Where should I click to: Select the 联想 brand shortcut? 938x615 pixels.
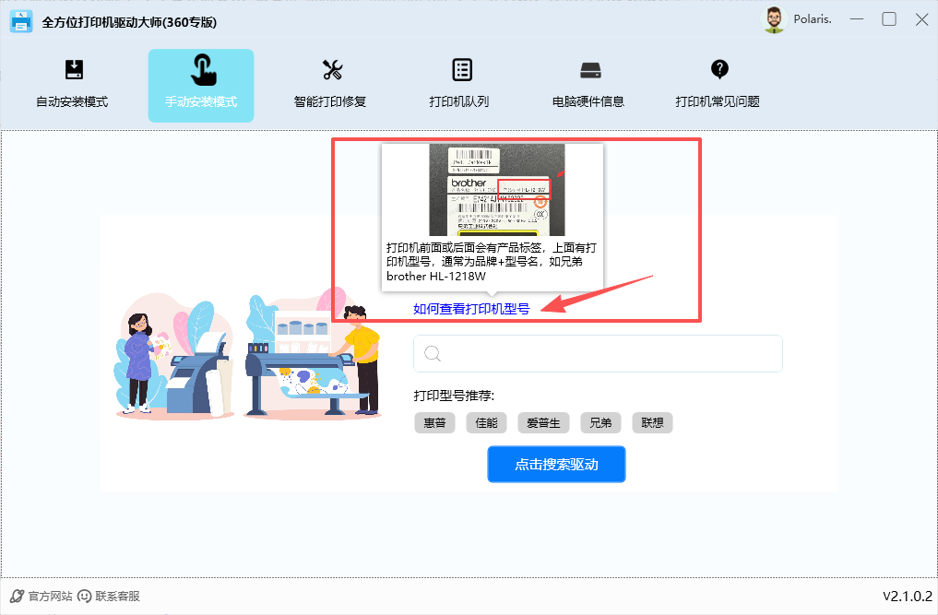[x=652, y=422]
